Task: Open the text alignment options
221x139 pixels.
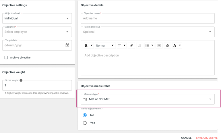Action: 121,46
